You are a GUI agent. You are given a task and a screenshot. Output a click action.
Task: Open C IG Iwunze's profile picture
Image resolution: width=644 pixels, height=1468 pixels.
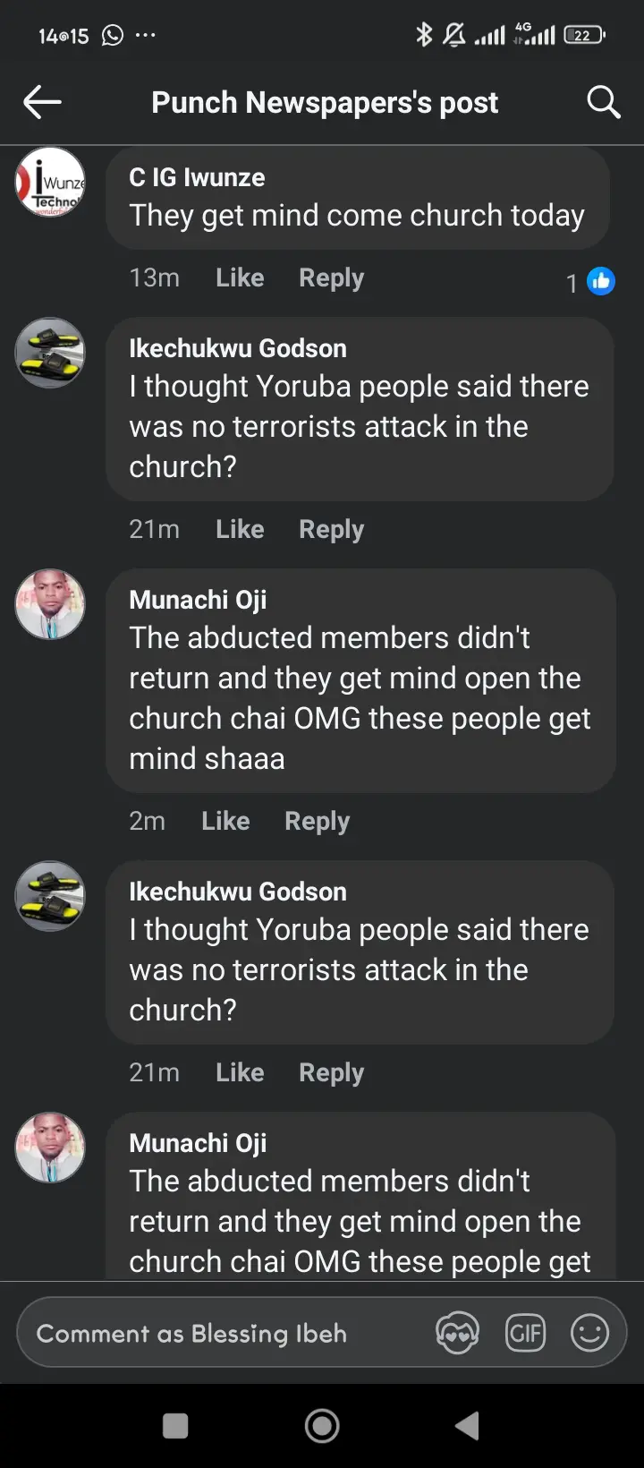click(51, 183)
